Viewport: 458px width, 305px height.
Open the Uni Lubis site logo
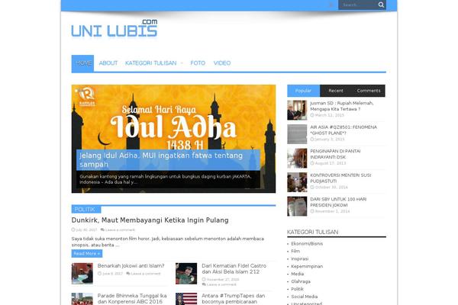point(114,28)
